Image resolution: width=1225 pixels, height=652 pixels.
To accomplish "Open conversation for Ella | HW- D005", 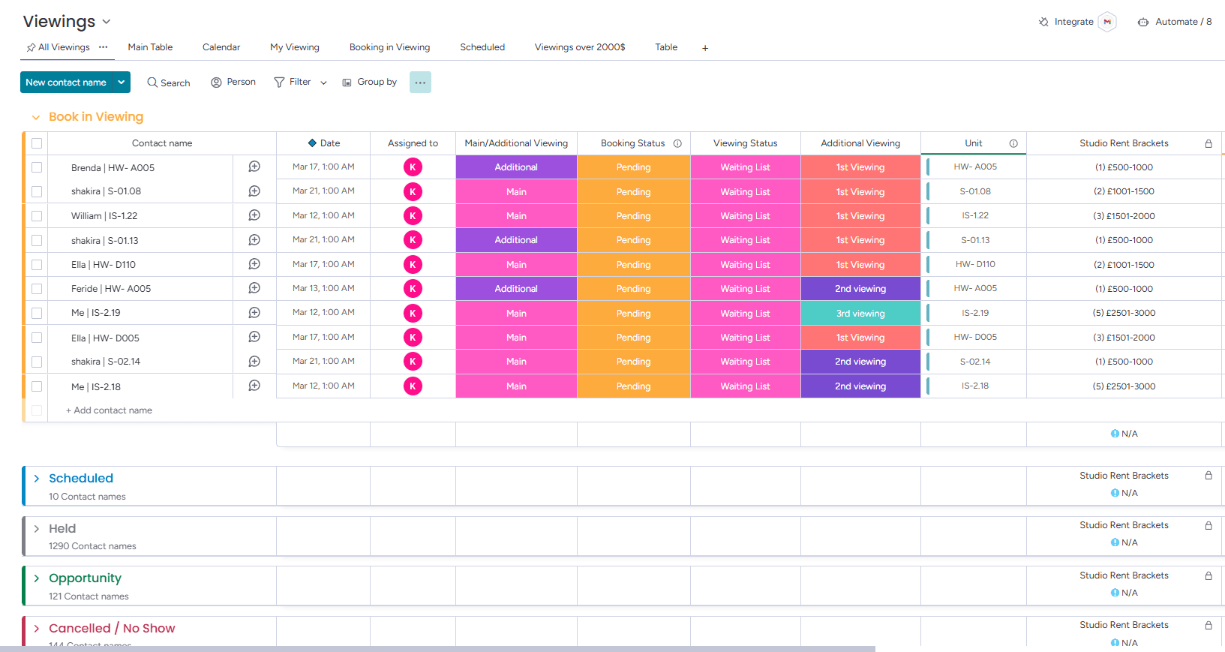I will coord(254,337).
